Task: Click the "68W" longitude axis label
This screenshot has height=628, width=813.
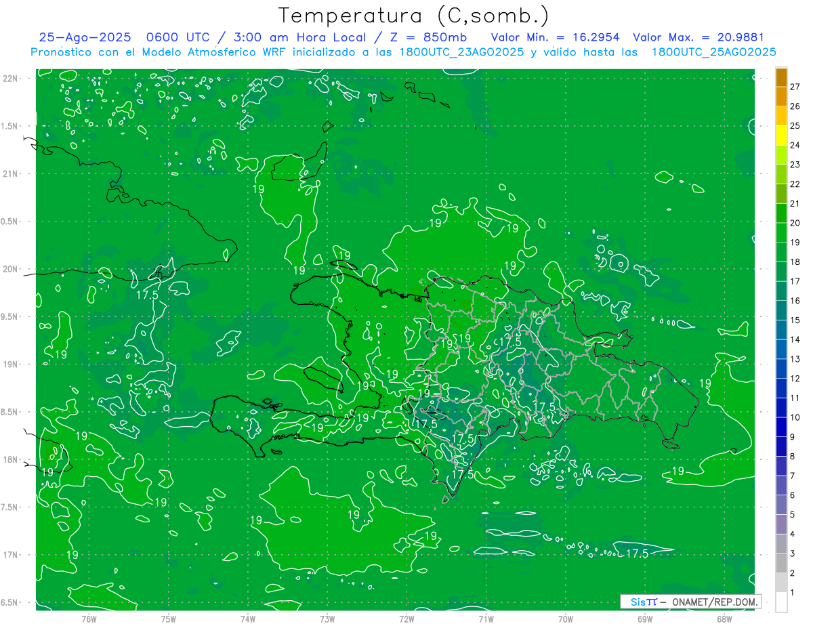Action: tap(724, 619)
